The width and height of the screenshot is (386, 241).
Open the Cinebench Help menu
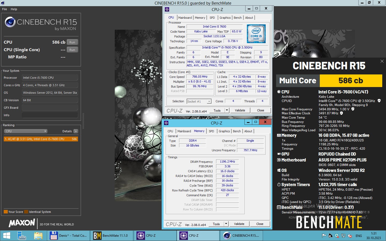[14, 9]
